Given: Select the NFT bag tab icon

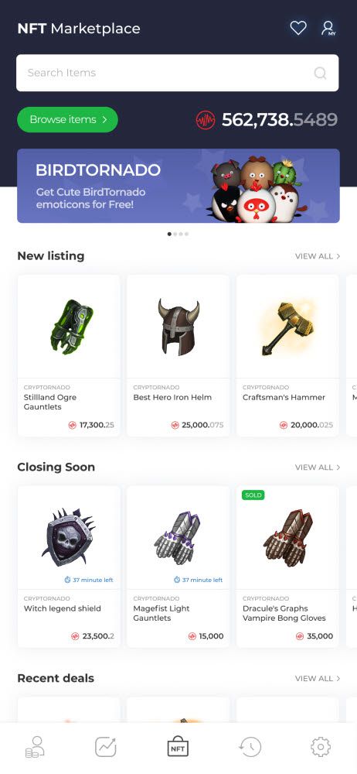Looking at the screenshot, I should [178, 747].
